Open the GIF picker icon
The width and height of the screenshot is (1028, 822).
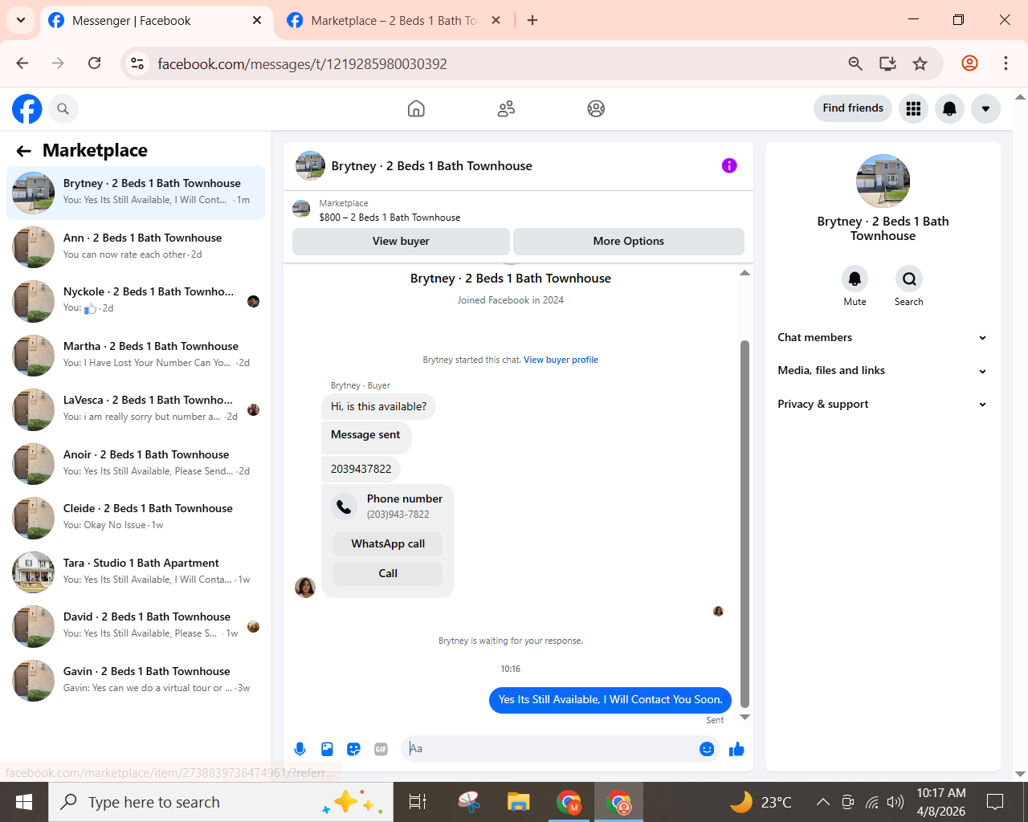point(381,749)
